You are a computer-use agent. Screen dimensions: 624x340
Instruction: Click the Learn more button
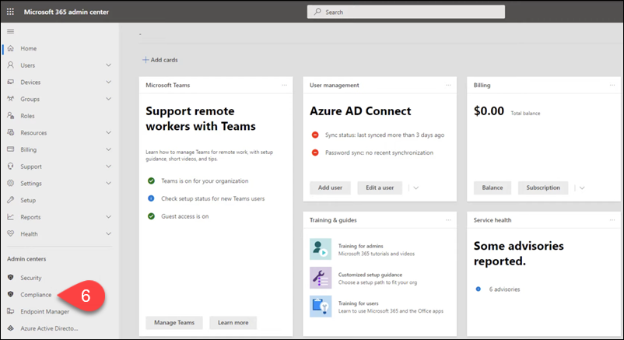pyautogui.click(x=233, y=322)
